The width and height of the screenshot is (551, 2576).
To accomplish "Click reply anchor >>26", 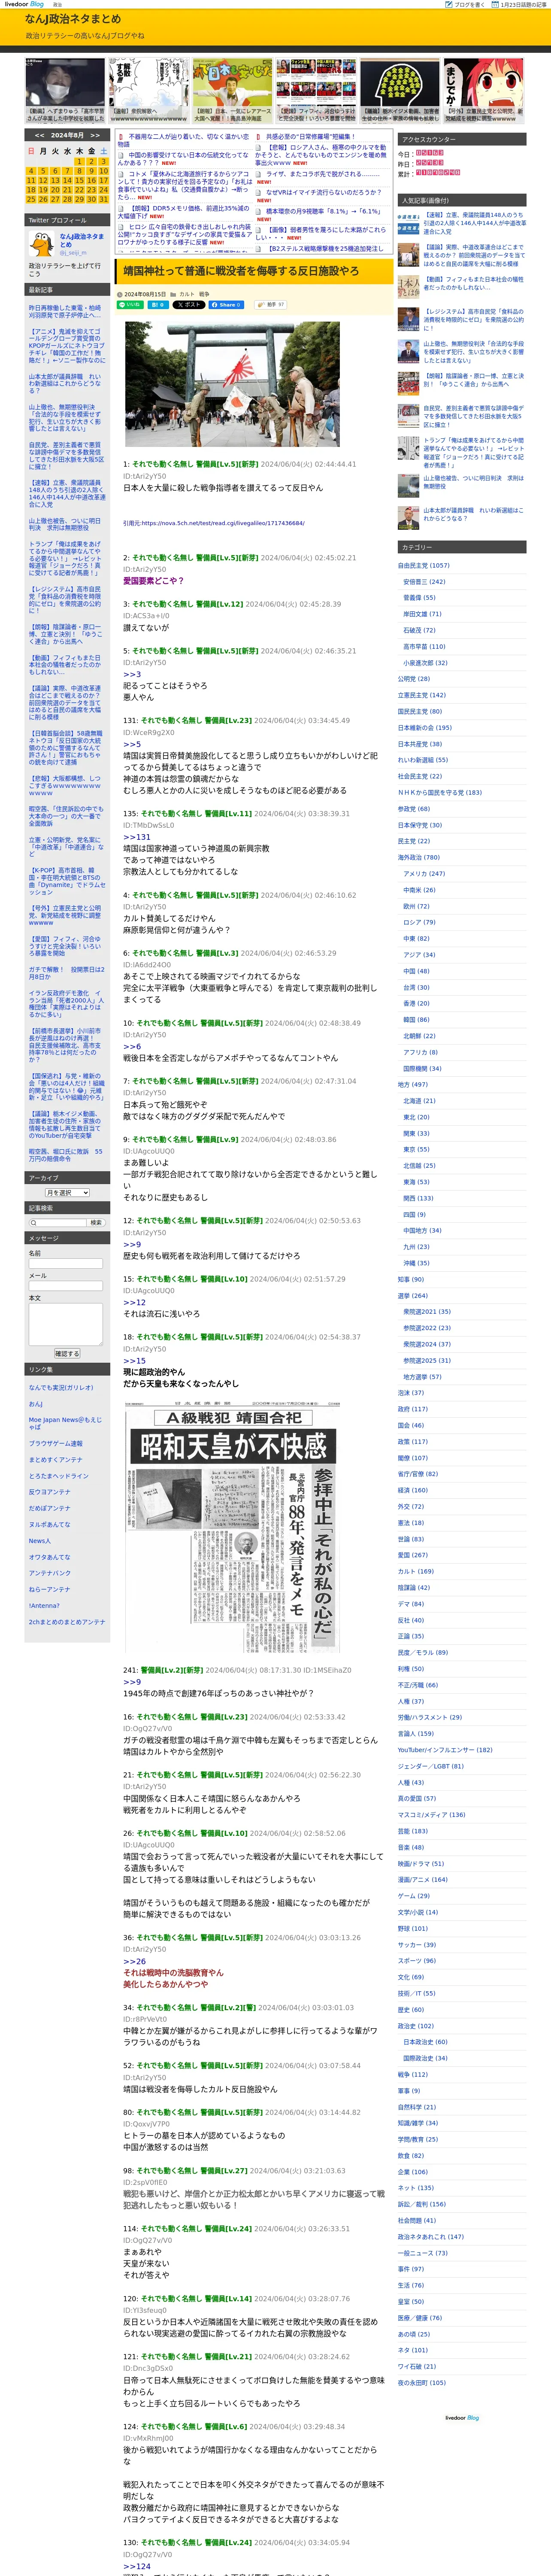I will [134, 1961].
